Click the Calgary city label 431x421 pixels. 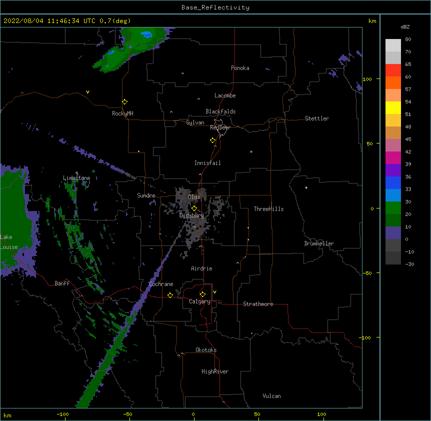pyautogui.click(x=199, y=301)
